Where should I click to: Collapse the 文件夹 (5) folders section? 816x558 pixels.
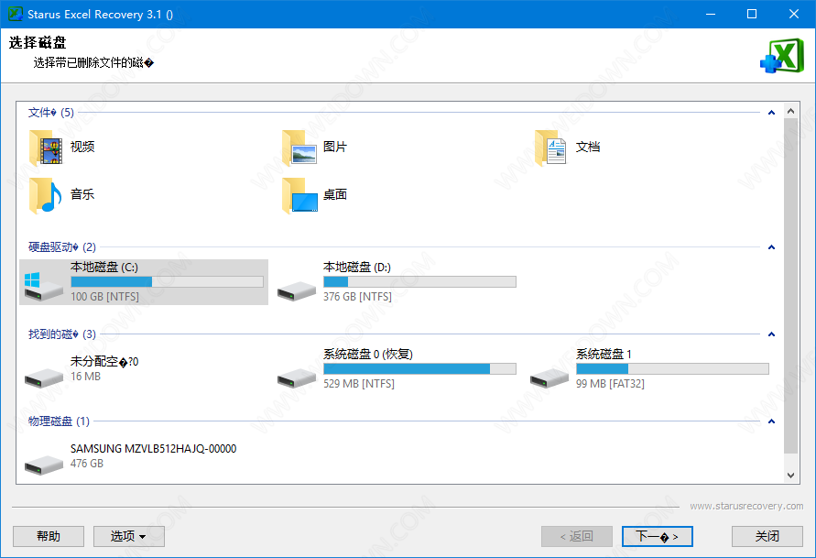pyautogui.click(x=772, y=113)
